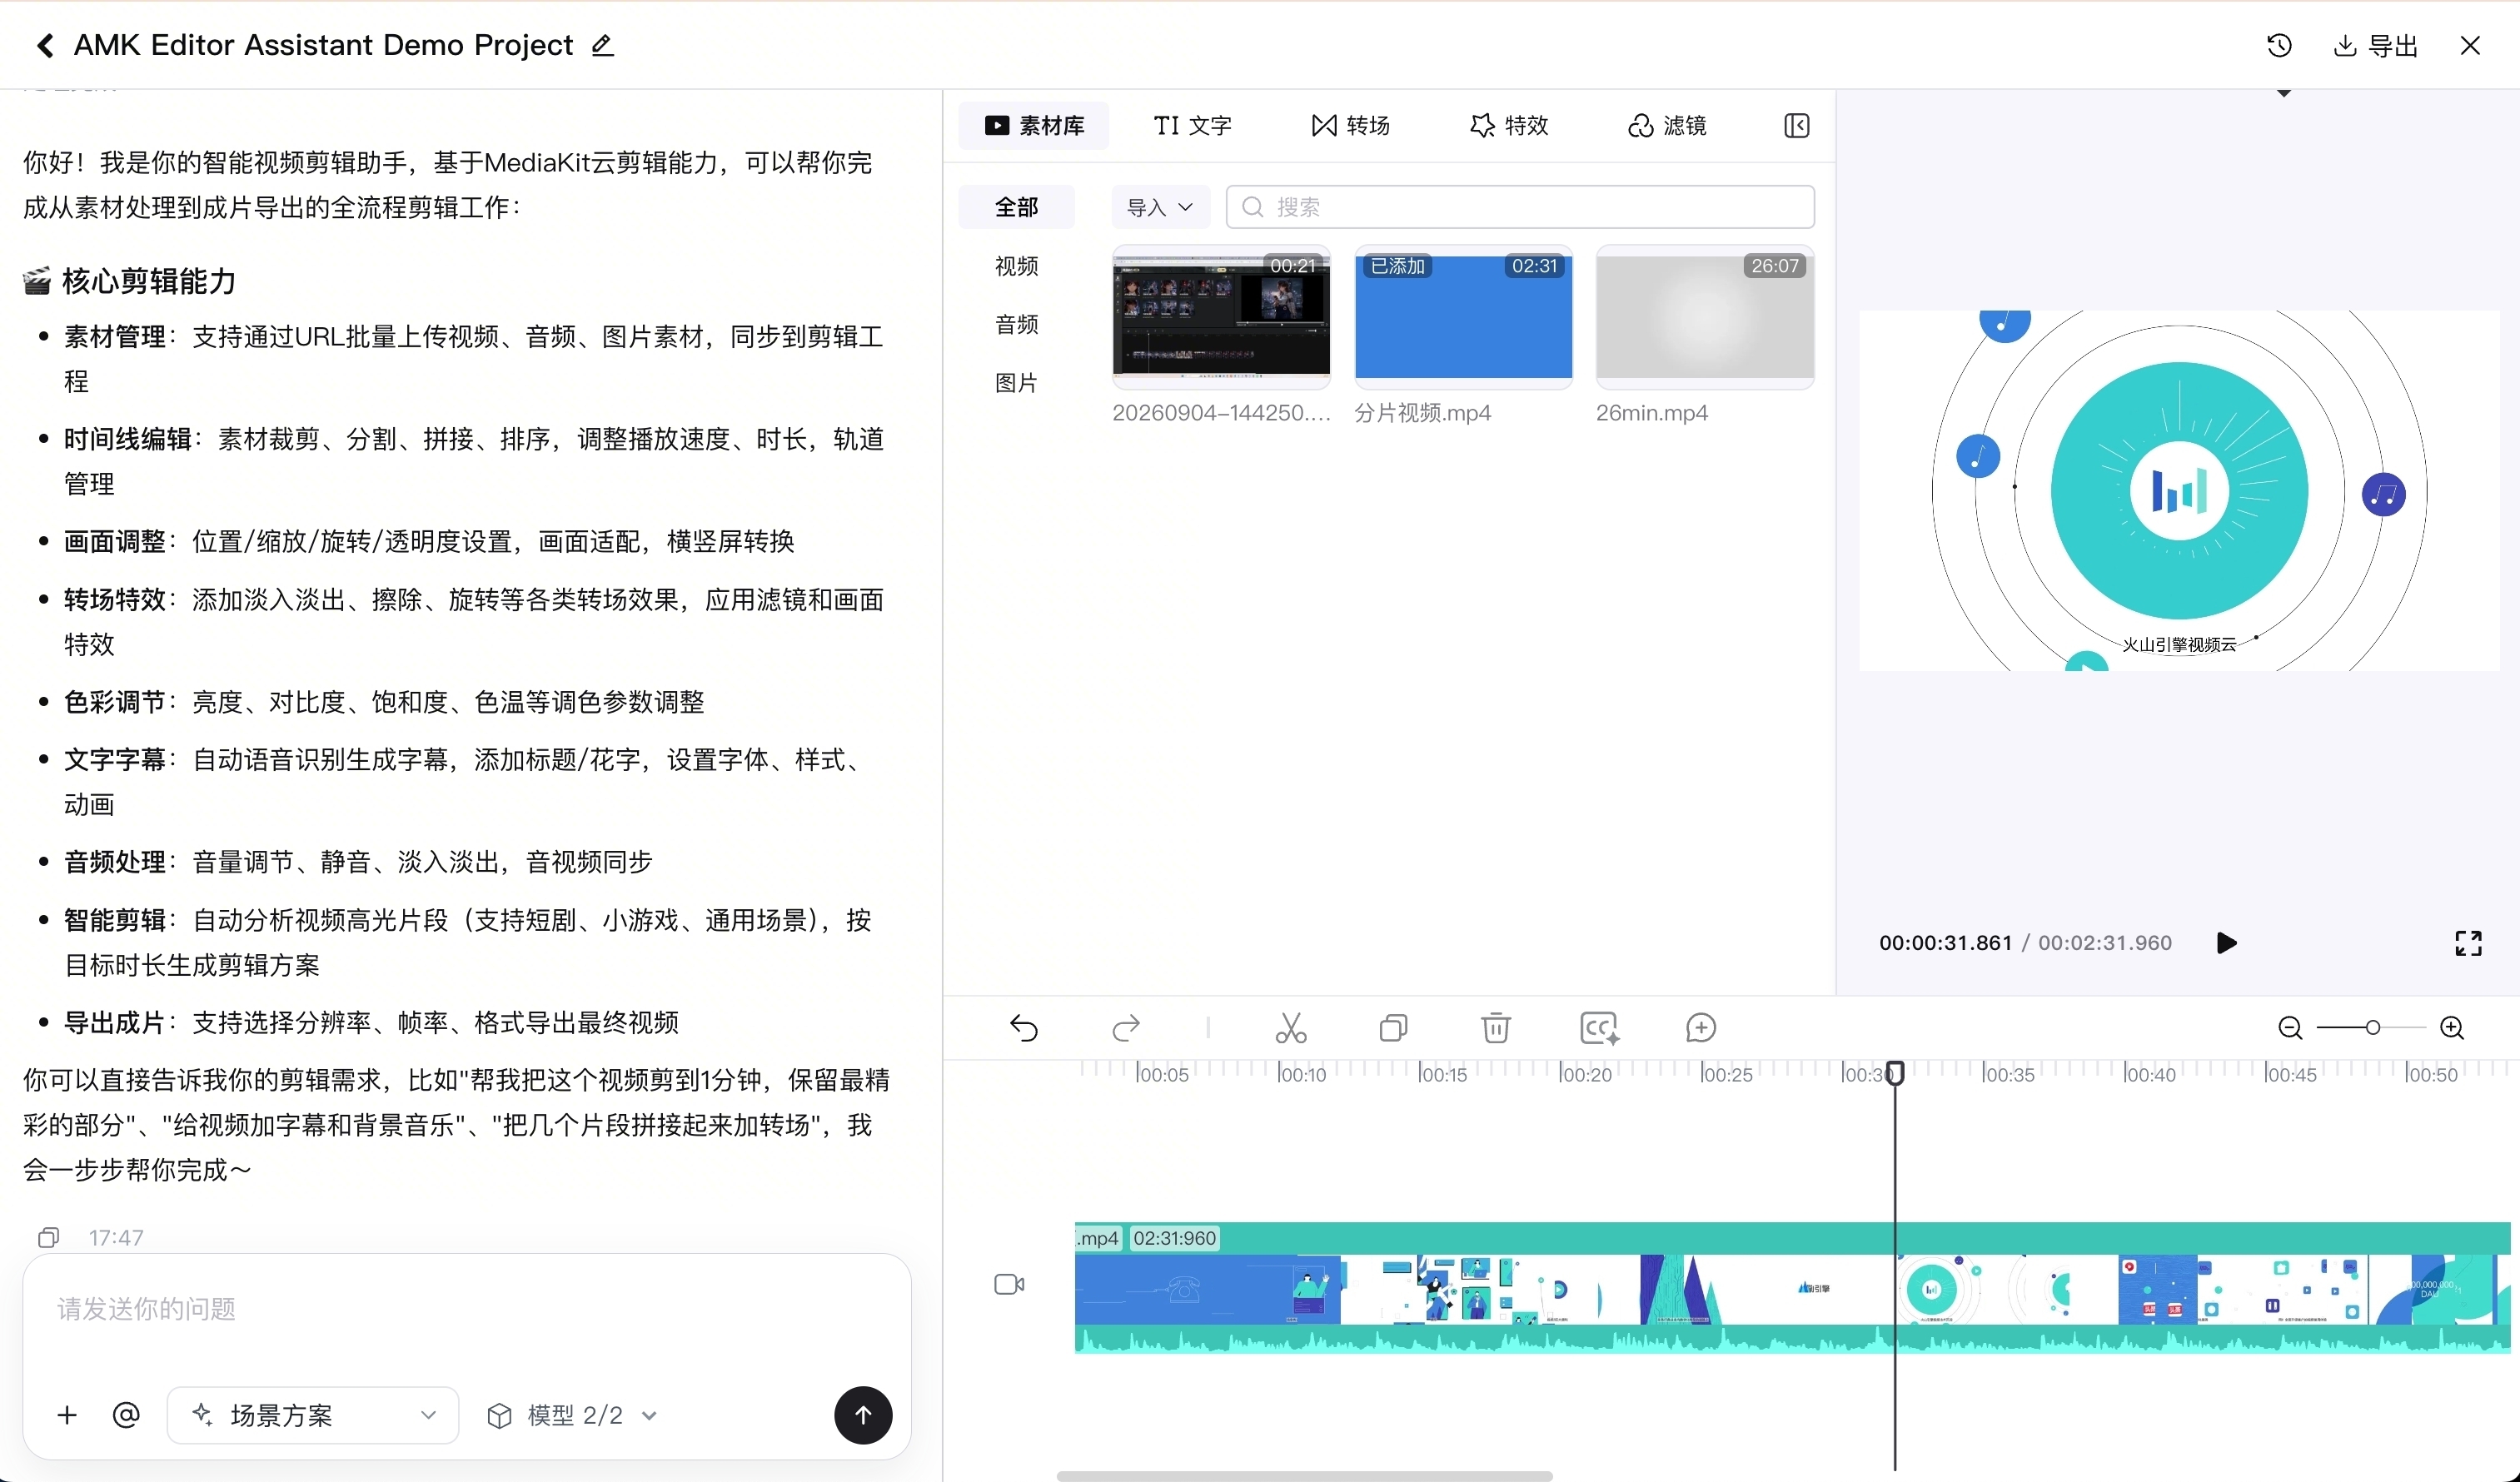Click the timeline playhead marker
This screenshot has height=1482, width=2520.
click(x=1895, y=1073)
